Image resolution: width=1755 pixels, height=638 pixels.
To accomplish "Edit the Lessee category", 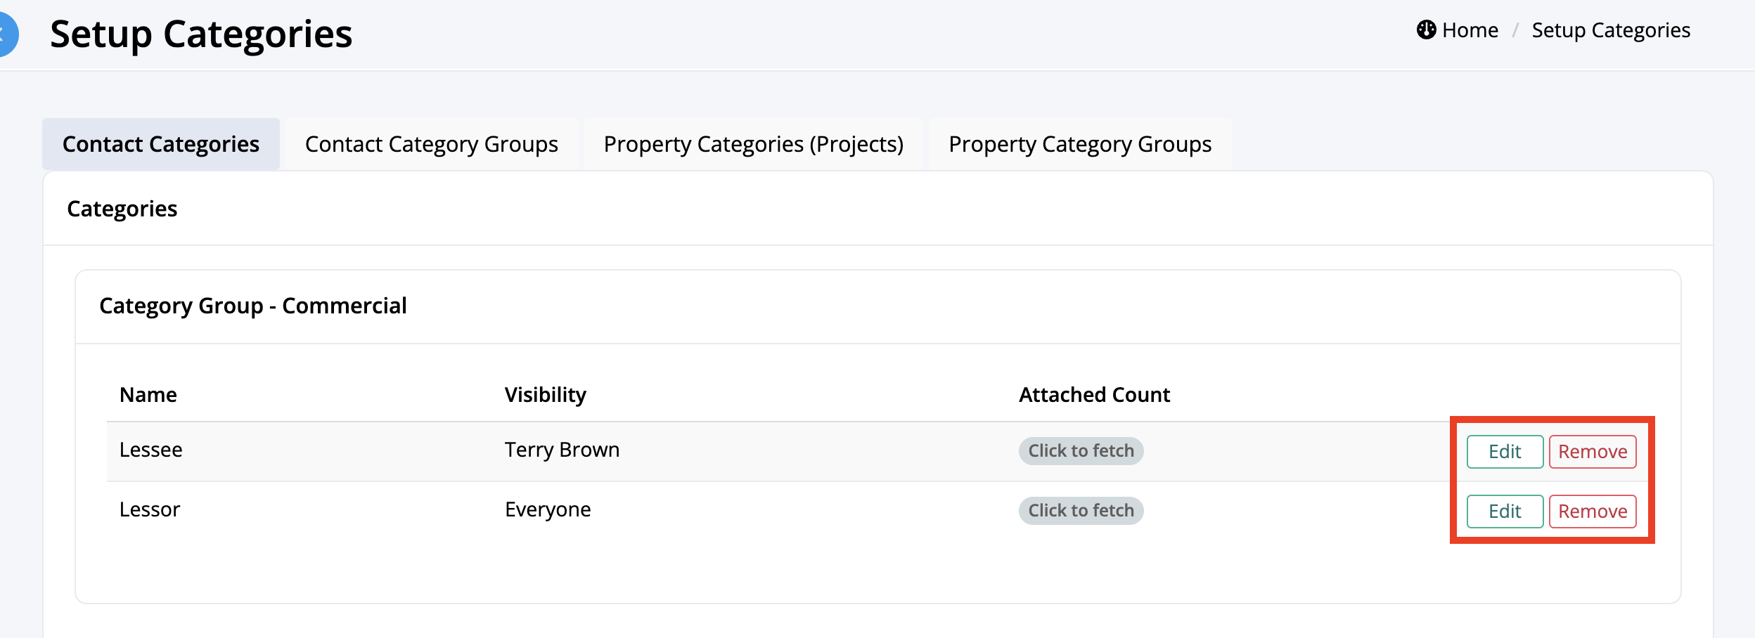I will tap(1505, 452).
